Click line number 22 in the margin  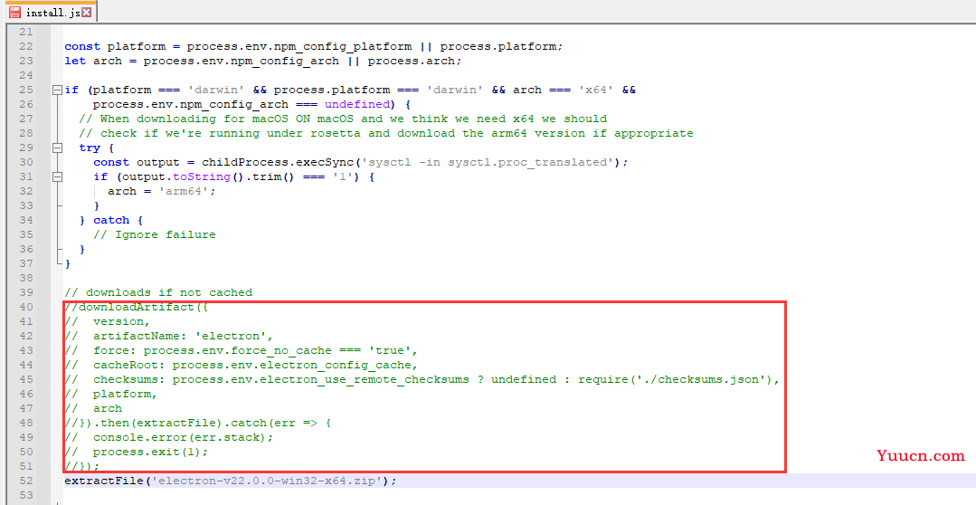pyautogui.click(x=26, y=47)
